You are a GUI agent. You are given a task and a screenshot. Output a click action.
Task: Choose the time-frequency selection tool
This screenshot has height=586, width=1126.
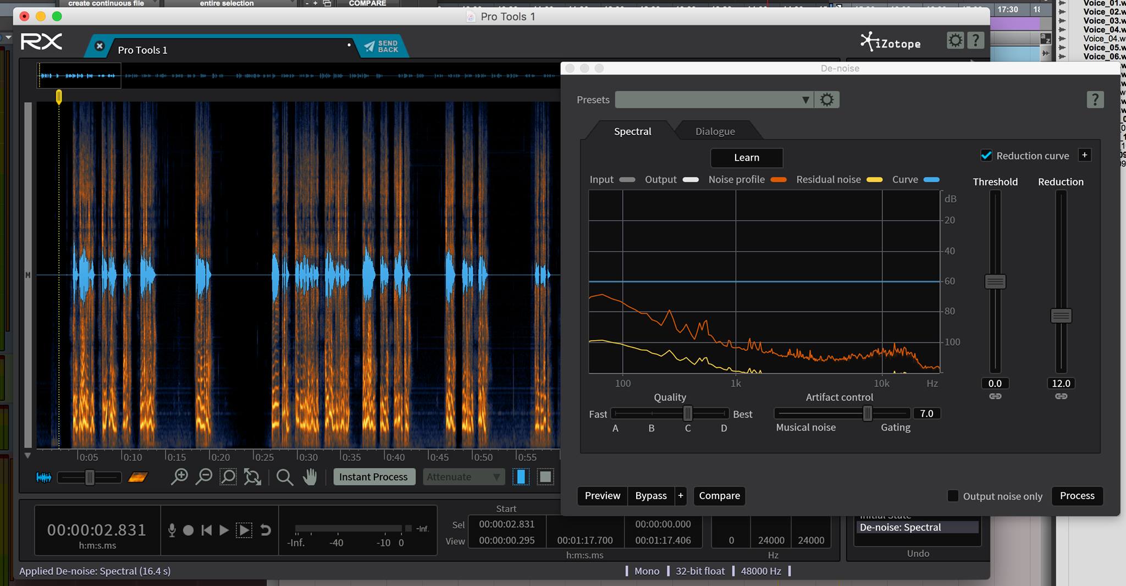[x=545, y=477]
